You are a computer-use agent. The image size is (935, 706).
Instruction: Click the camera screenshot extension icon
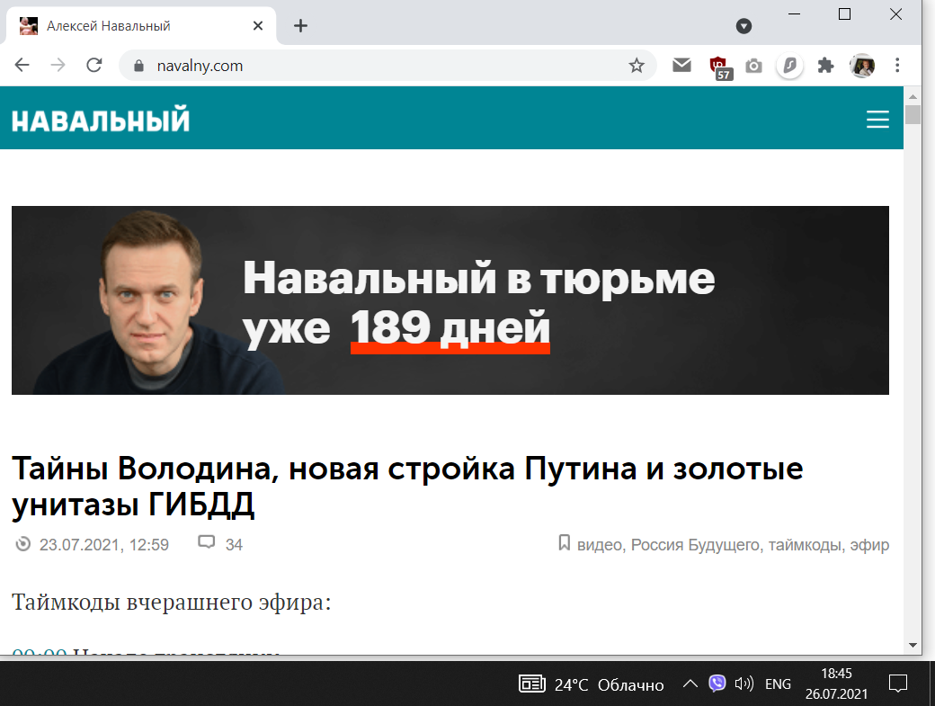pyautogui.click(x=753, y=66)
